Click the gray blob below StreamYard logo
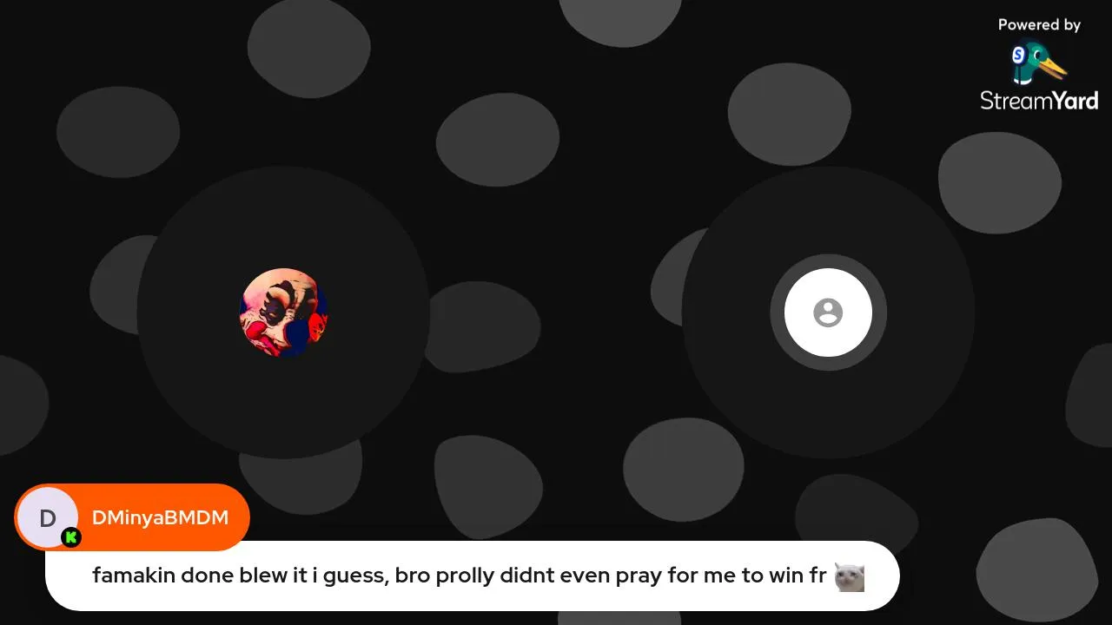Viewport: 1112px width, 625px height. tap(999, 183)
